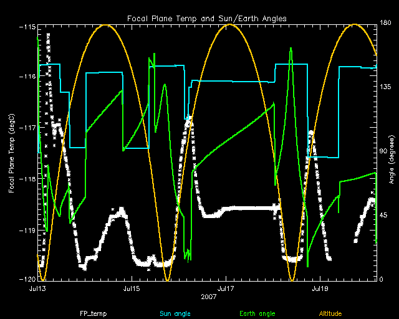Screen dimensions: 399x319
Task: Click the Jul15 date tick label
Action: click(132, 289)
